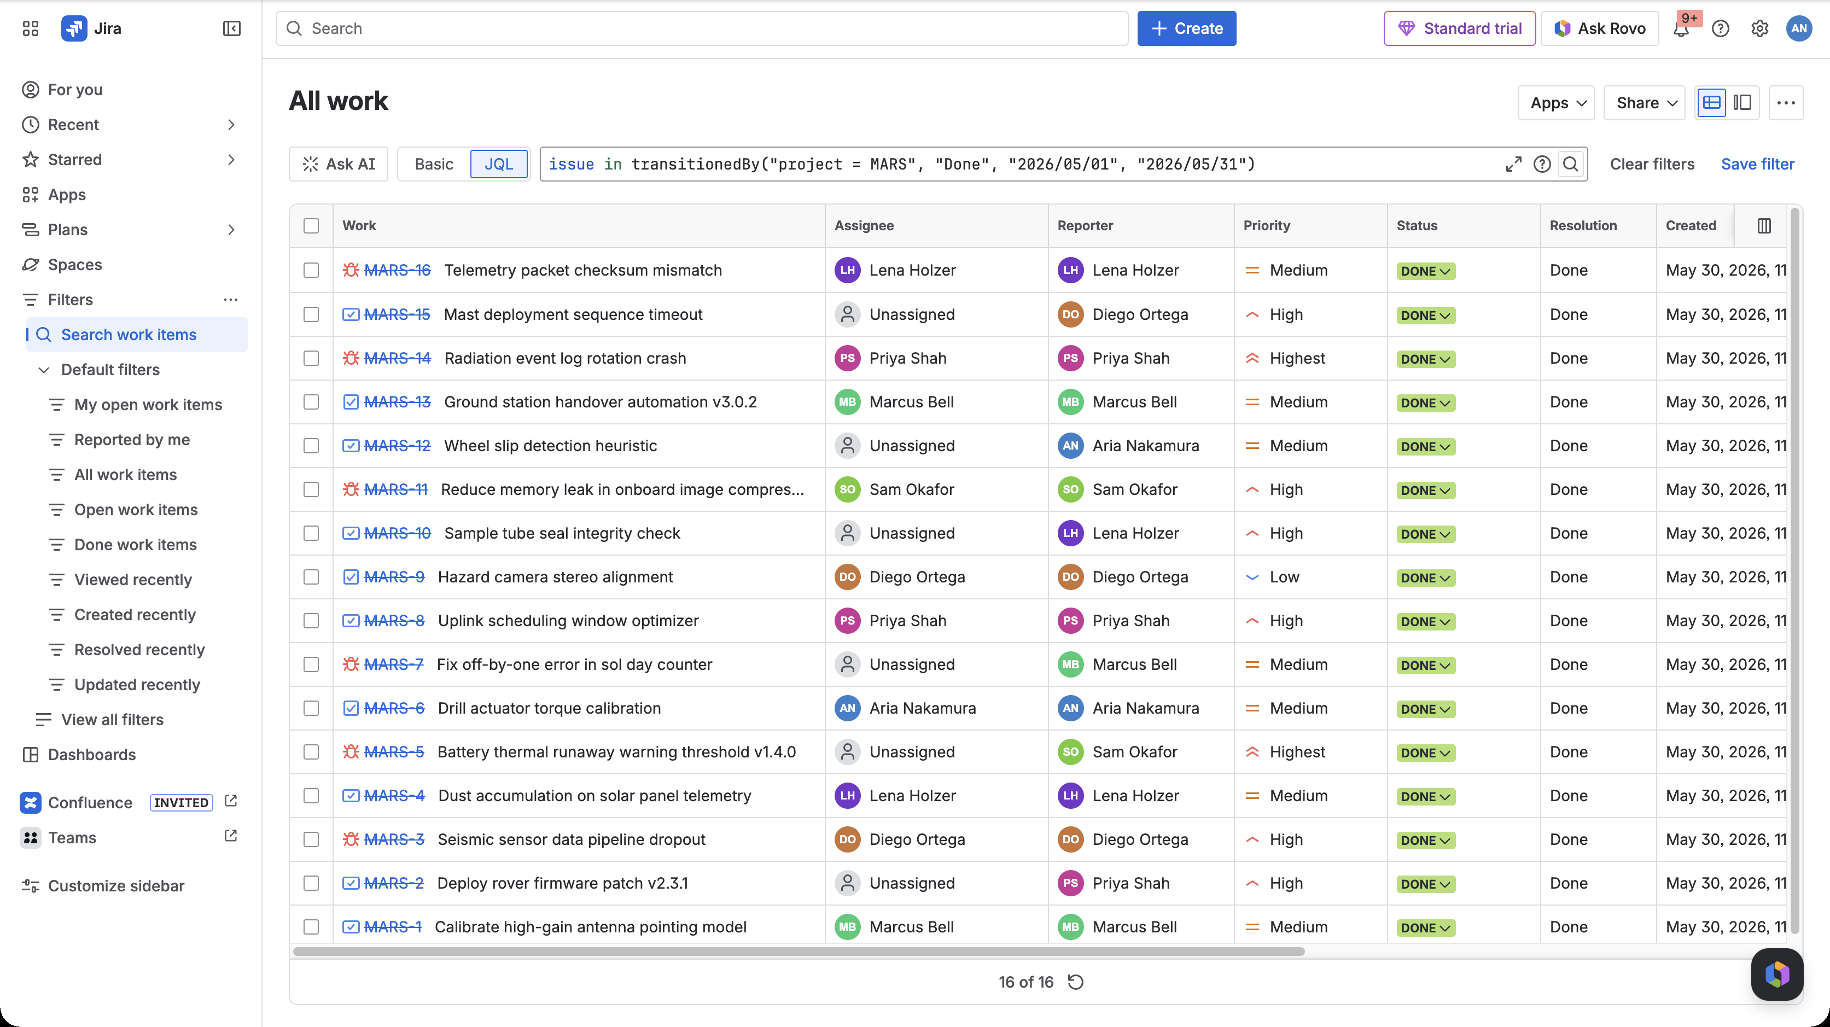Select the MARS-1 row checkbox

[311, 927]
